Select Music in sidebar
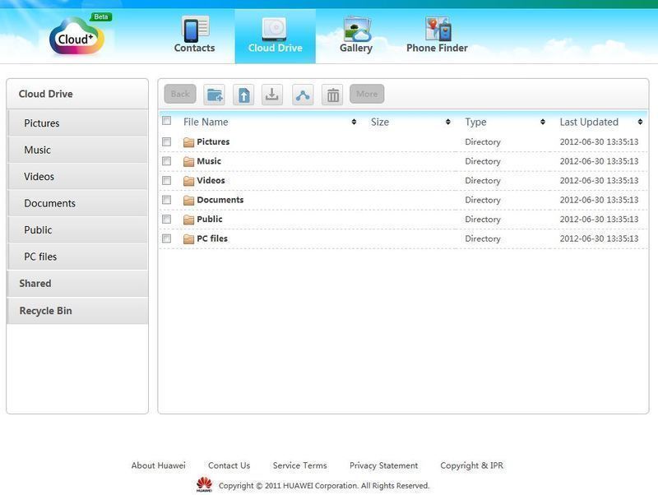Screen dimensions: 658x495 pos(77,150)
